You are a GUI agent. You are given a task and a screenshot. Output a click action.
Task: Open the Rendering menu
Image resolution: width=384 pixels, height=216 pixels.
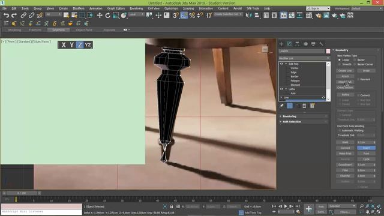point(136,8)
